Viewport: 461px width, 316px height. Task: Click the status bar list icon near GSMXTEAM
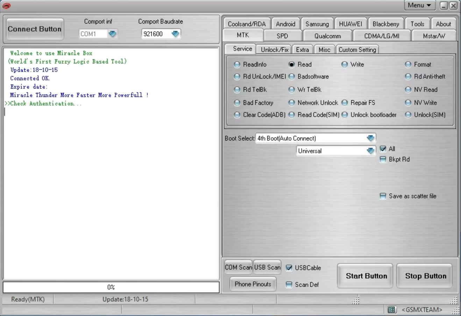[391, 310]
